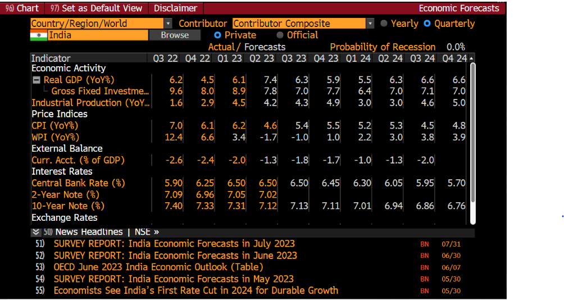The height and width of the screenshot is (300, 564).
Task: Click the Q2 23 column header
Action: point(262,58)
